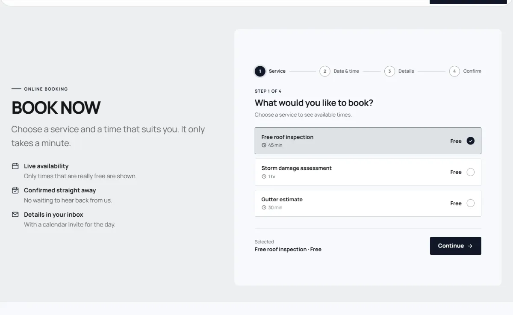
Task: Go to step 4 circle for Confirm
Action: click(454, 71)
